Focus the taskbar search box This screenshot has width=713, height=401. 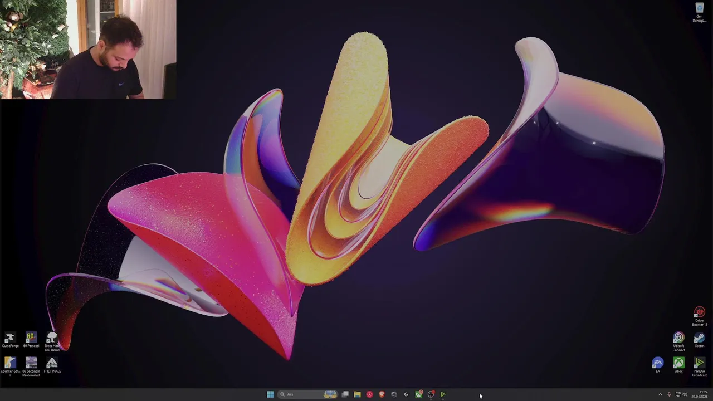309,394
